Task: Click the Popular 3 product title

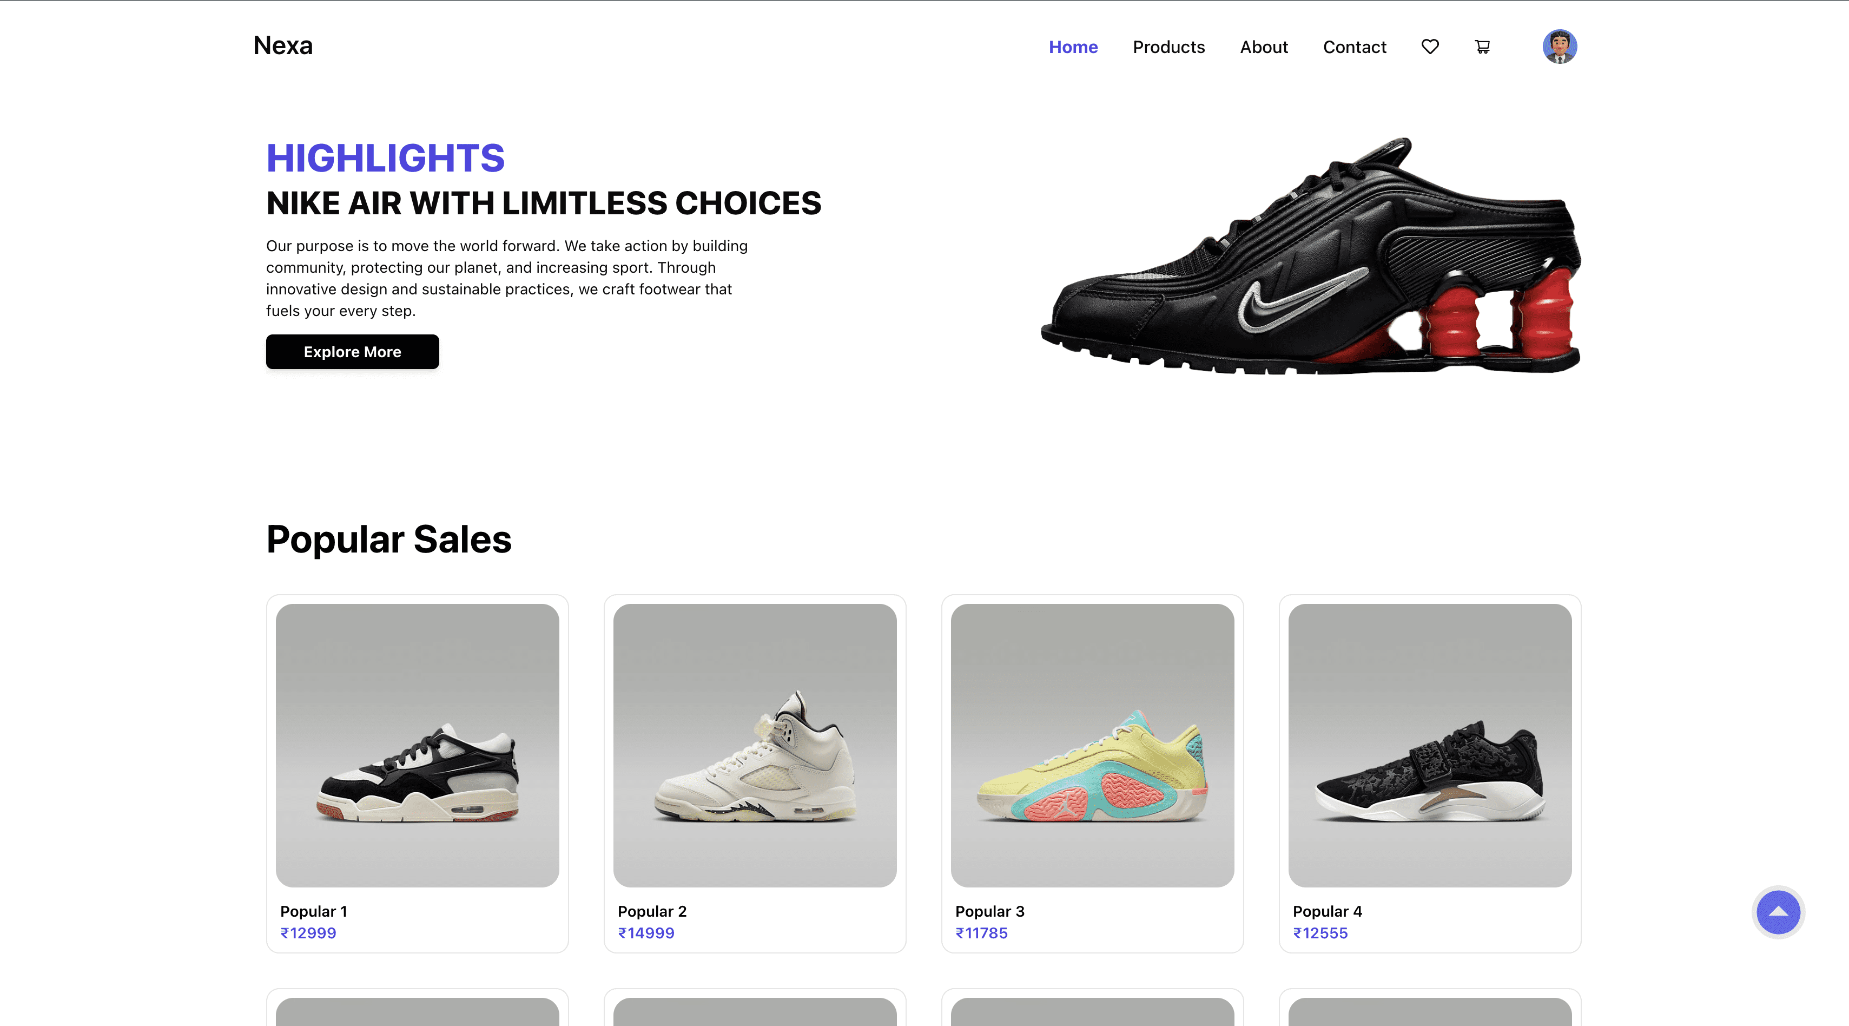Action: coord(990,911)
